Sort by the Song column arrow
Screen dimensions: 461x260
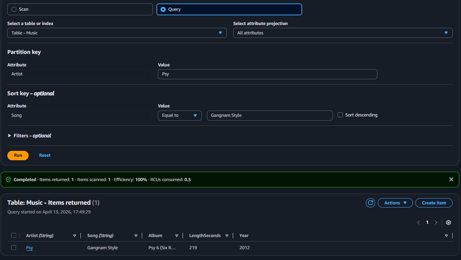pyautogui.click(x=136, y=236)
